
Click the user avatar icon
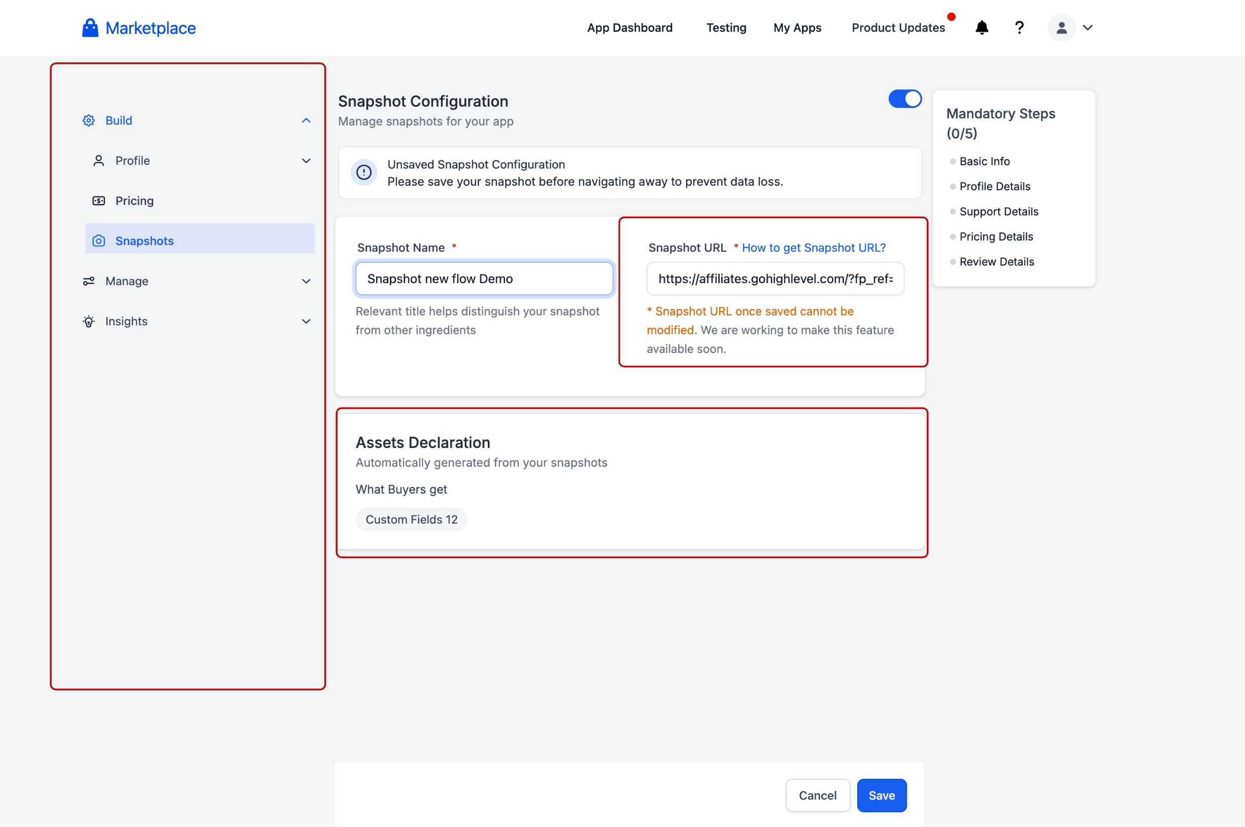[1061, 27]
